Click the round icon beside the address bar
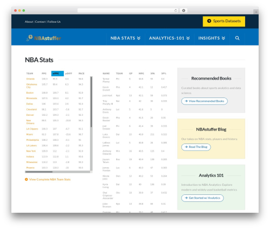Screen dimensions: 270x229 [x=184, y=10]
